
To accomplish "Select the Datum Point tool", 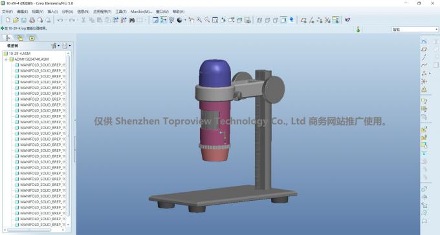I will 424,74.
